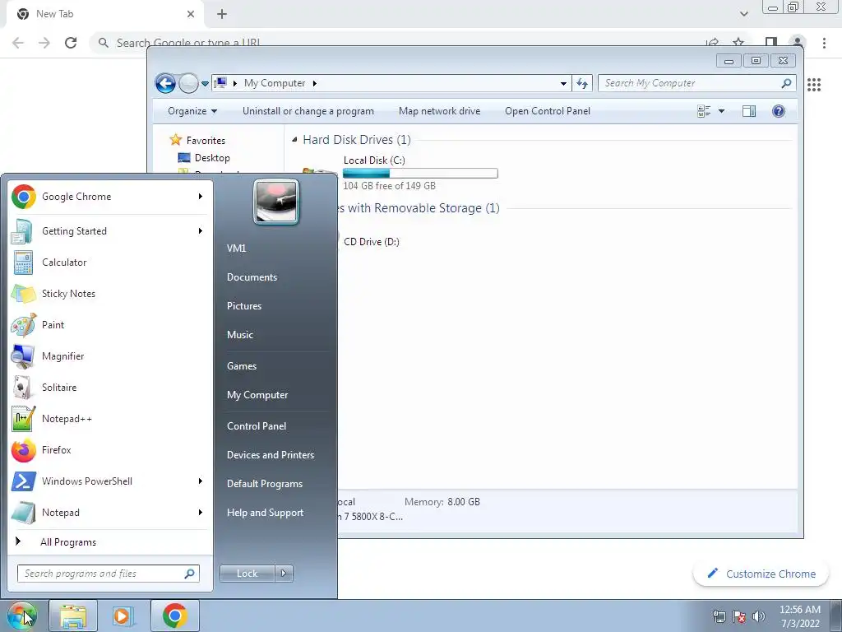Toggle the Explorer preview pane icon

pos(748,111)
